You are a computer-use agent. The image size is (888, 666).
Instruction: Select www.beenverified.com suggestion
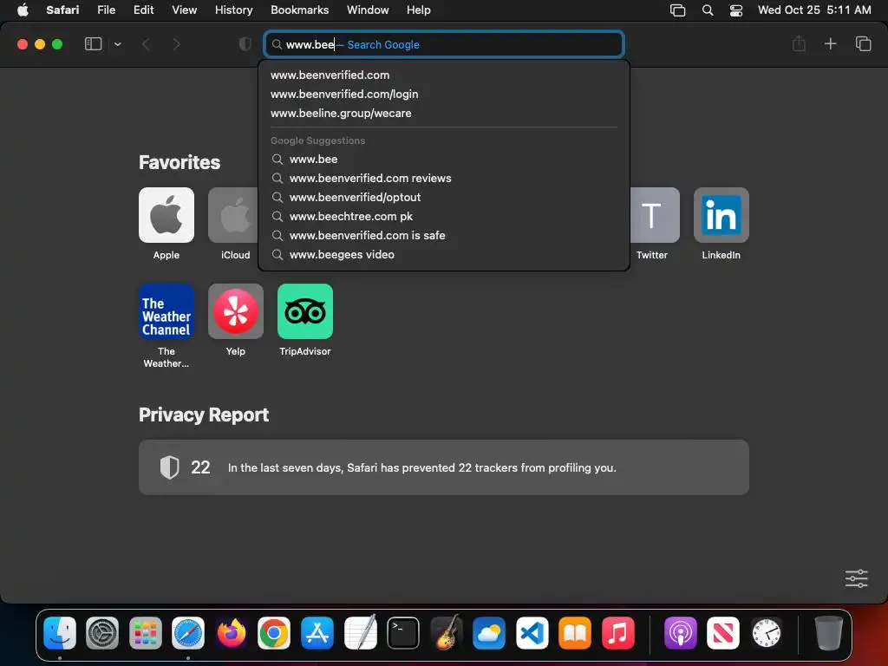[444, 75]
